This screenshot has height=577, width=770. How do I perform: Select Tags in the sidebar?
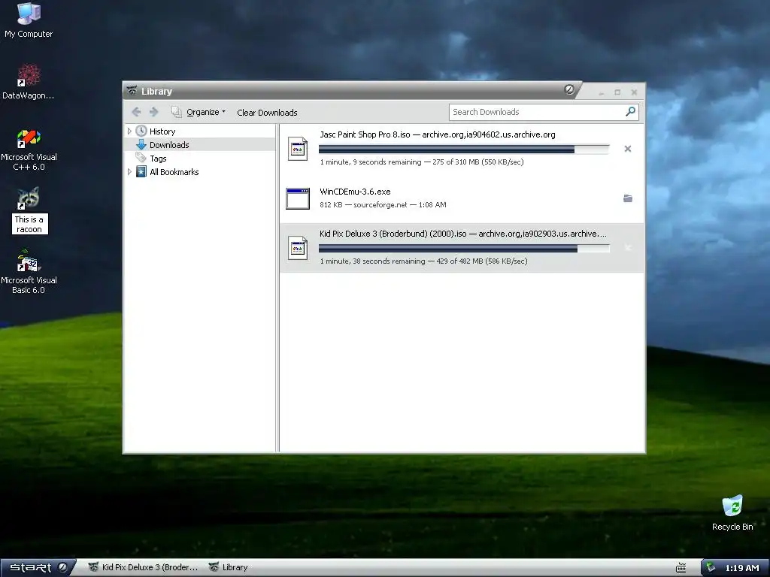pyautogui.click(x=158, y=159)
